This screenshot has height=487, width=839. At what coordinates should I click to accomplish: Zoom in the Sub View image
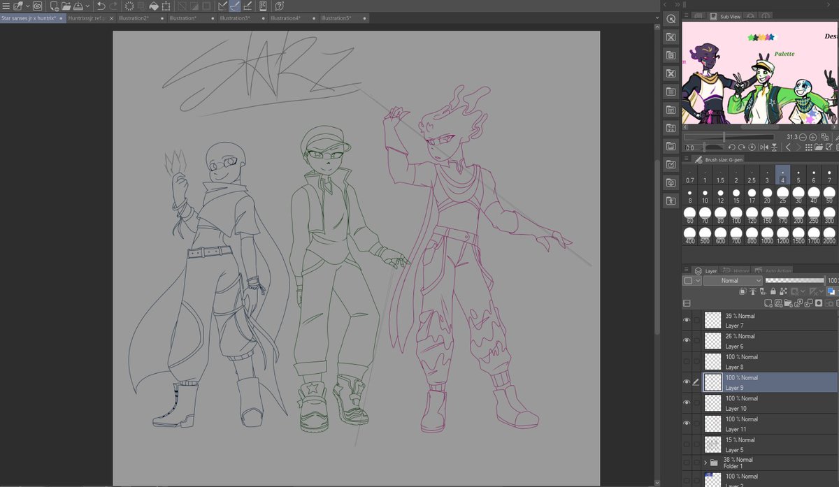pyautogui.click(x=813, y=137)
